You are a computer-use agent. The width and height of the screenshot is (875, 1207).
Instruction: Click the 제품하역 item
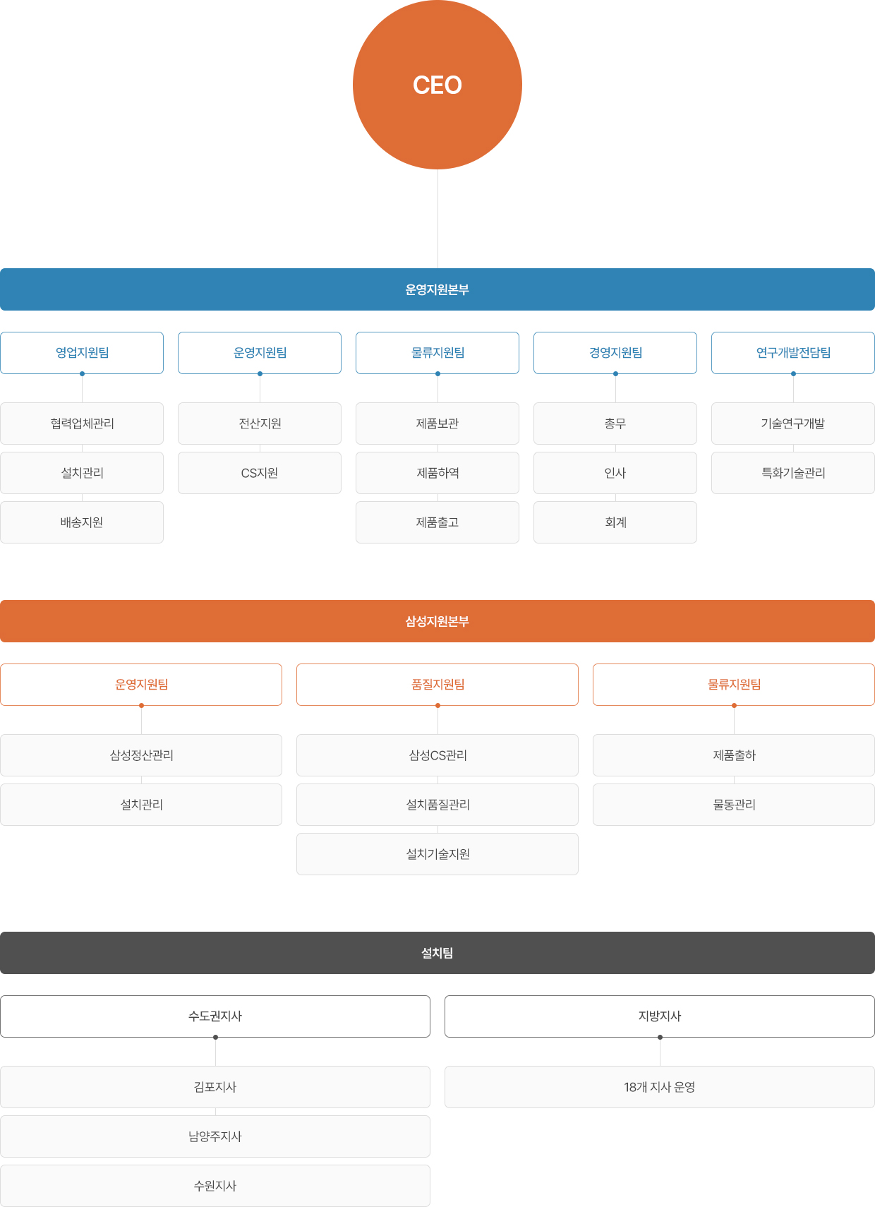pyautogui.click(x=437, y=473)
